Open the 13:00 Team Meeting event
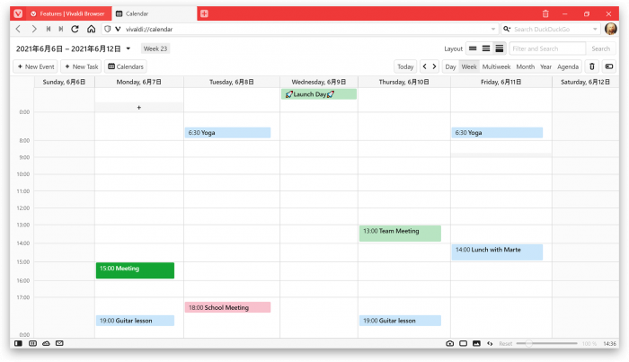This screenshot has height=362, width=629. (x=400, y=234)
